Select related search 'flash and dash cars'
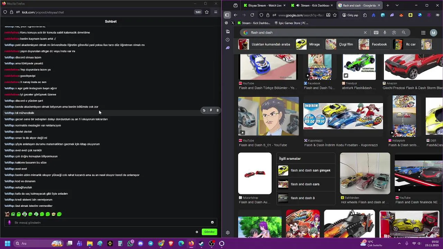 (x=306, y=184)
